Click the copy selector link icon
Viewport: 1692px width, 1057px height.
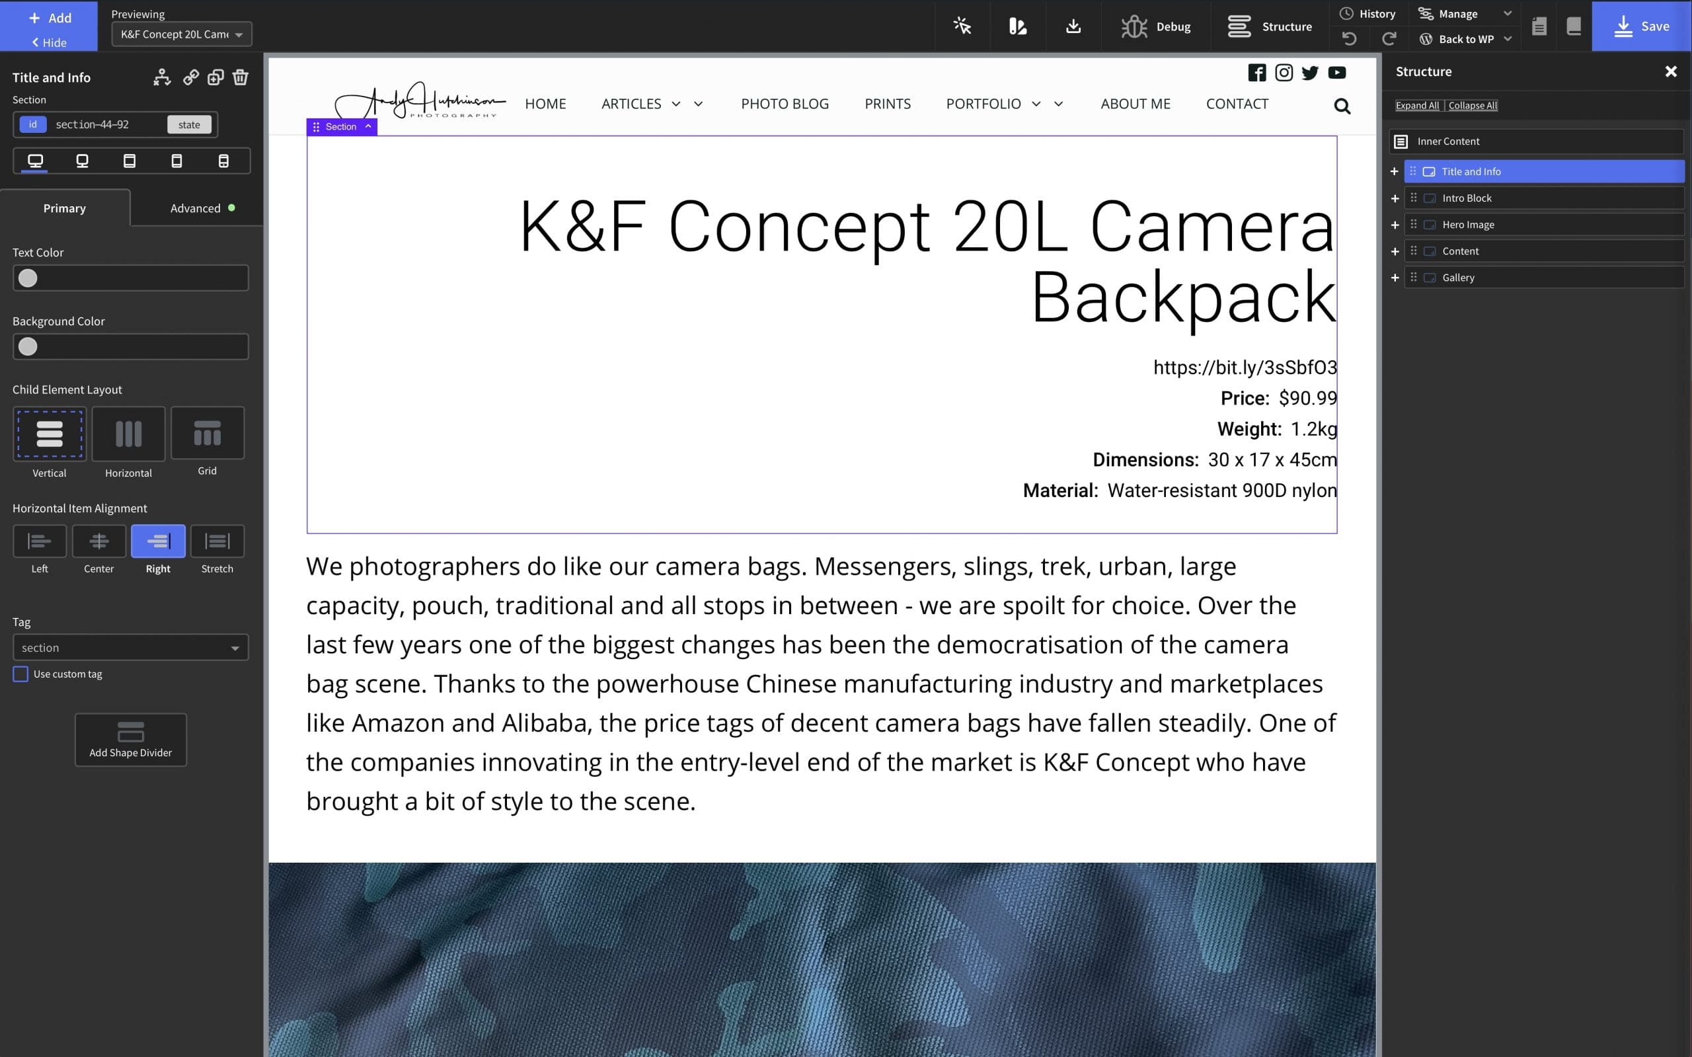tap(190, 77)
